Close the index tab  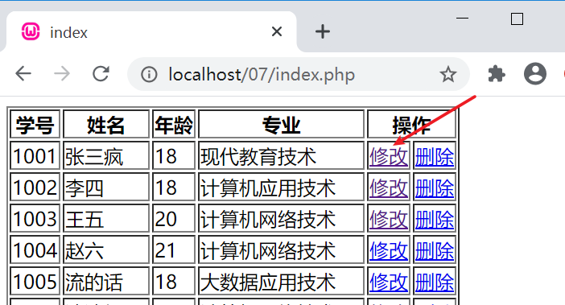(277, 31)
